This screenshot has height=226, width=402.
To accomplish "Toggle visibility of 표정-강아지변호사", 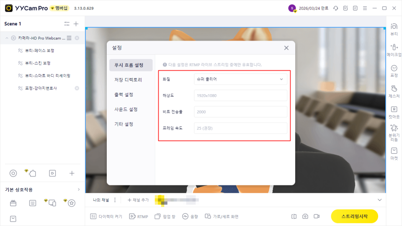I will tap(20, 88).
